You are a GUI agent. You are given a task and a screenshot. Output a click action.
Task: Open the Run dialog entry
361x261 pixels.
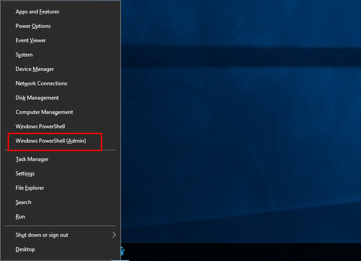pyautogui.click(x=60, y=217)
